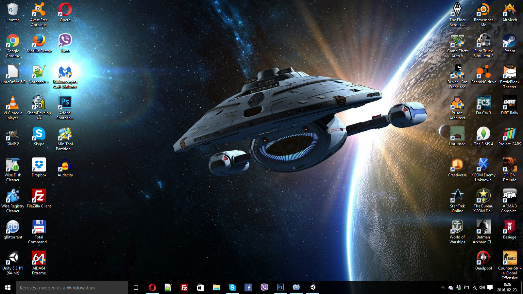Open Facebook app from the taskbar
523x294 pixels.
coord(248,287)
